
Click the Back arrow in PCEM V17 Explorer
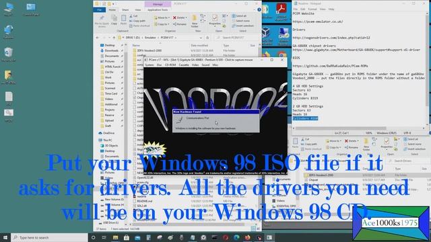(x=98, y=38)
